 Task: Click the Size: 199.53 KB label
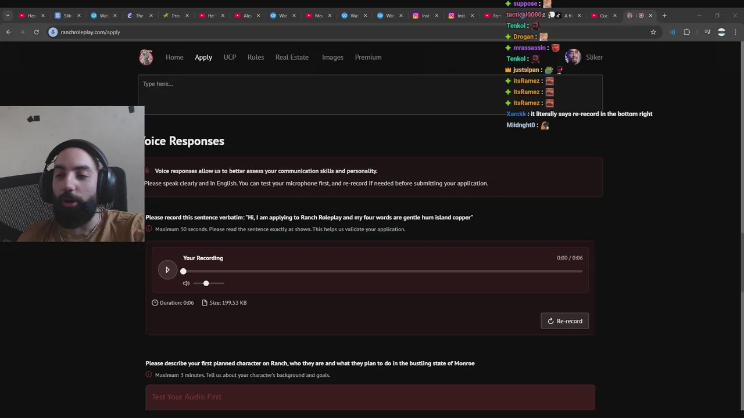(224, 302)
